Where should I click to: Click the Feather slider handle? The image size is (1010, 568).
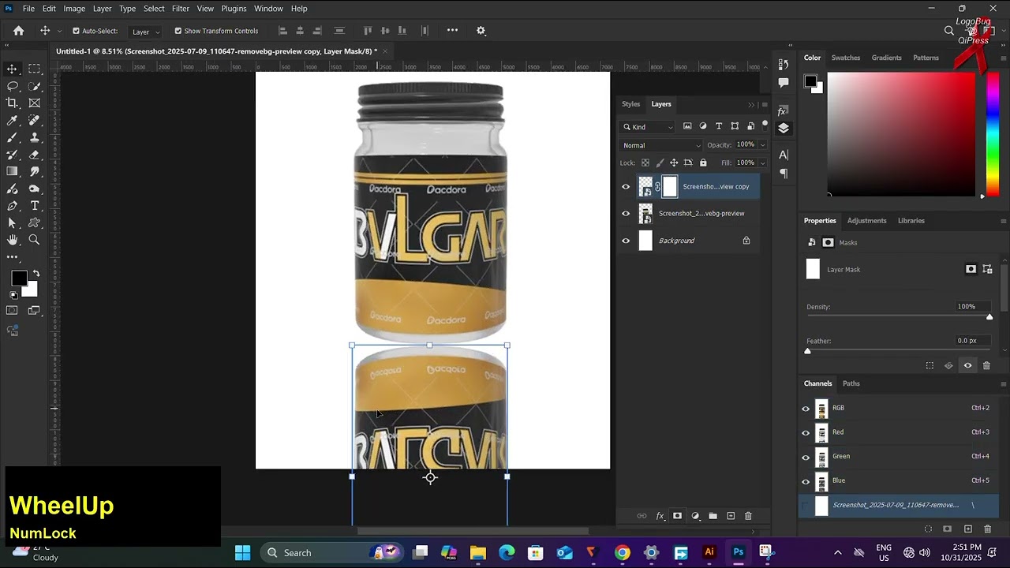pyautogui.click(x=807, y=351)
